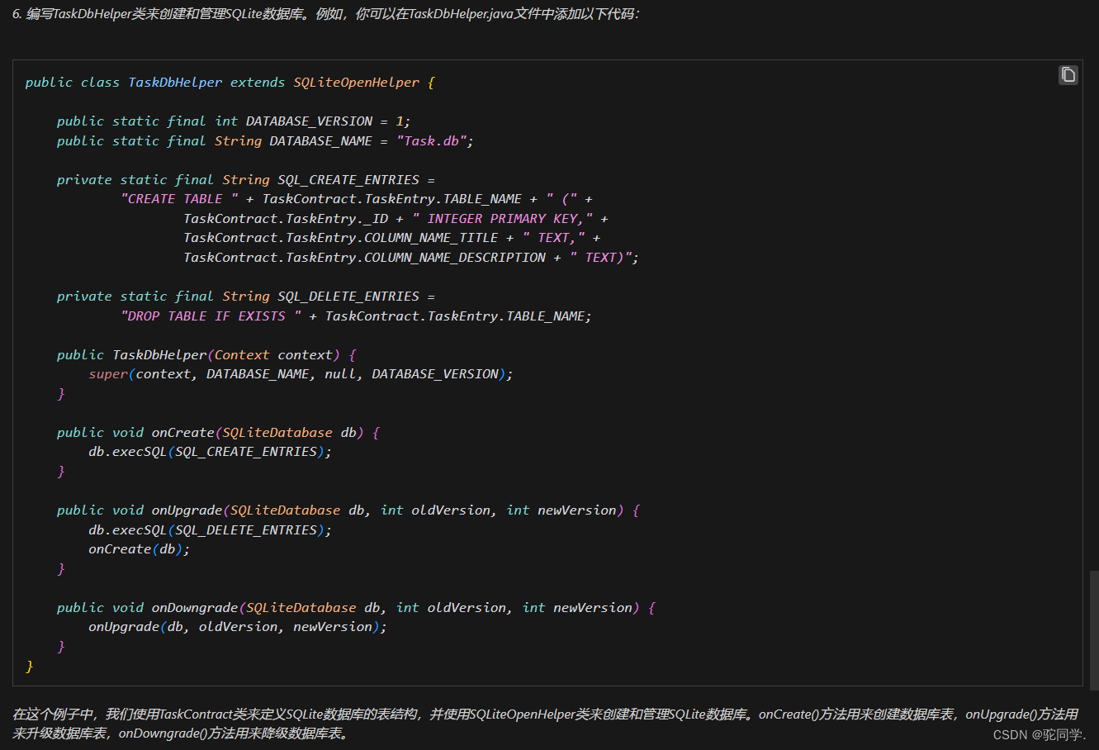The image size is (1099, 750).
Task: Click 'SQL_CREATE_ENTRIES =' declaration text
Action: [x=357, y=180]
